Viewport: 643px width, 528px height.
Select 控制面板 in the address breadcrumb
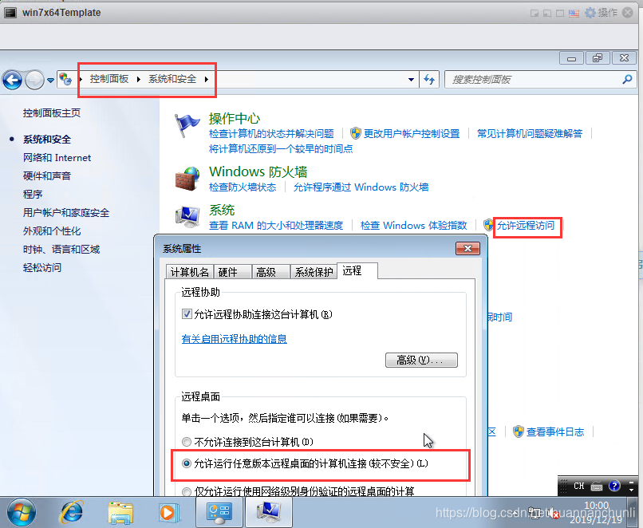[109, 79]
